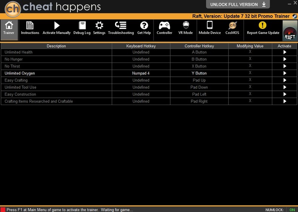Click Numpad 4 hotkey for Unlimited Oxygen
Screen dimensions: 298x212
(141, 73)
